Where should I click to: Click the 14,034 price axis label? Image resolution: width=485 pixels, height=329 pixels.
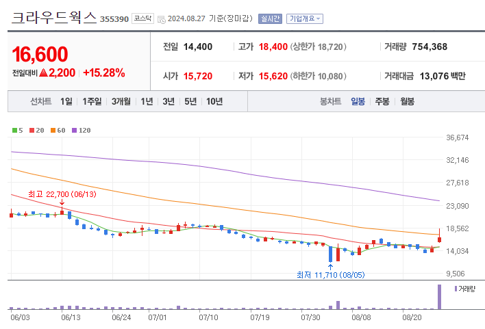[458, 251]
